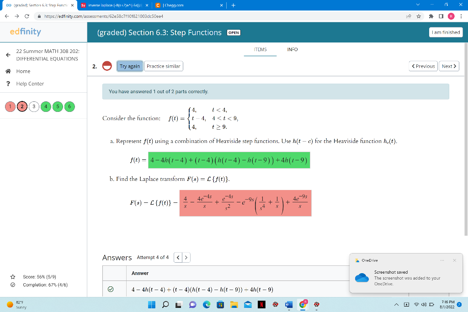
Task: Select problem circle 6 in the sidebar
Action: 69,106
